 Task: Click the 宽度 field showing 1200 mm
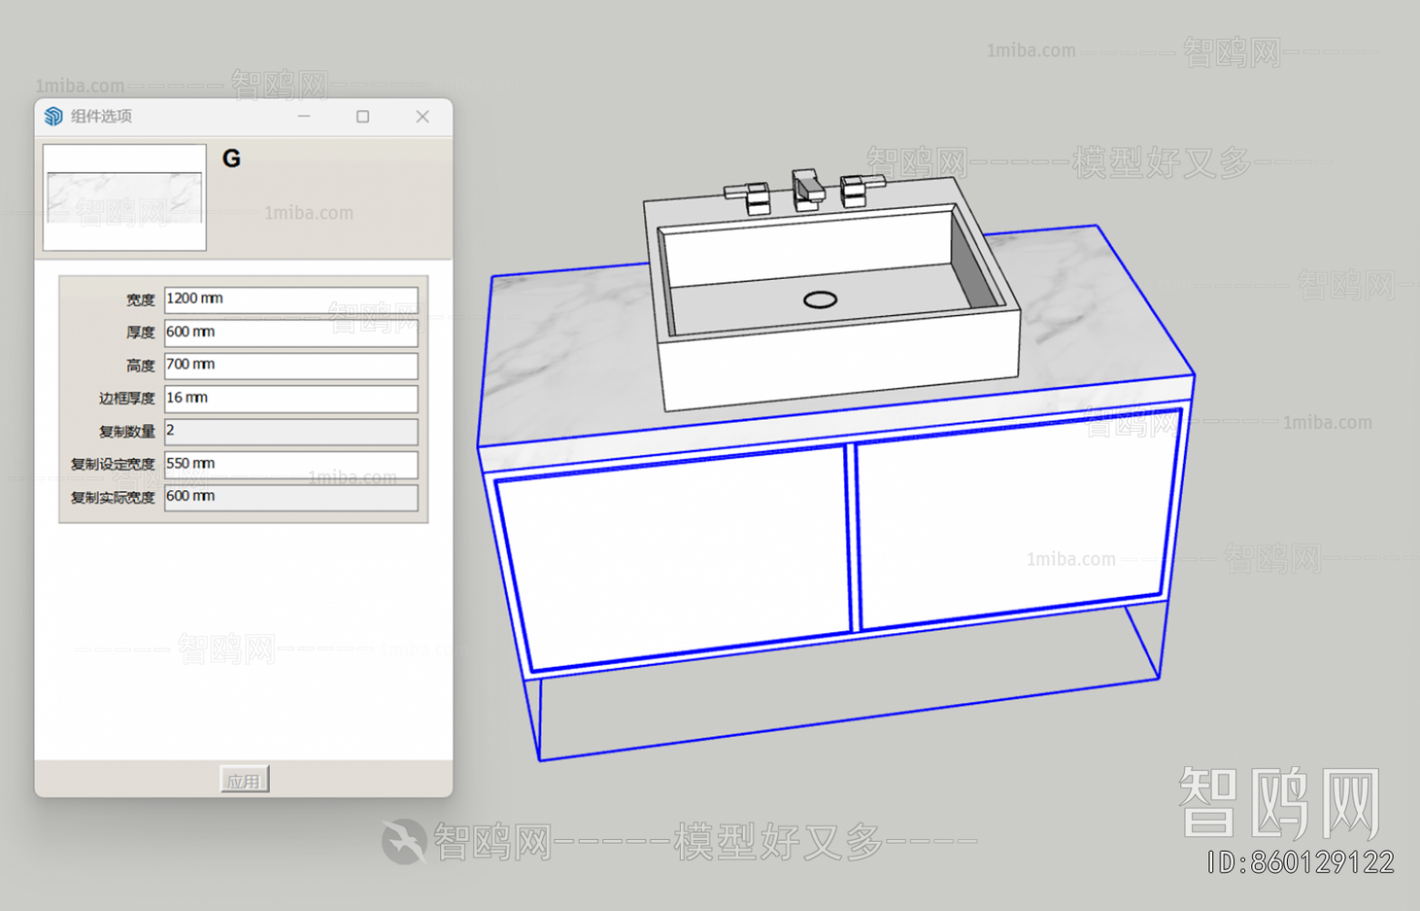pyautogui.click(x=291, y=299)
